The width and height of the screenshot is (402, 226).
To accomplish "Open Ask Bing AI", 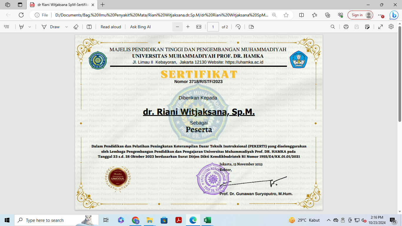I will pos(140,27).
